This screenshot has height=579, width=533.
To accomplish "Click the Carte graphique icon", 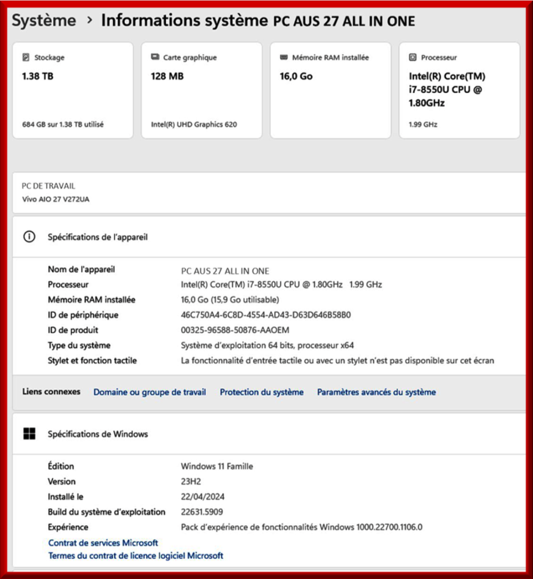I will (x=155, y=57).
